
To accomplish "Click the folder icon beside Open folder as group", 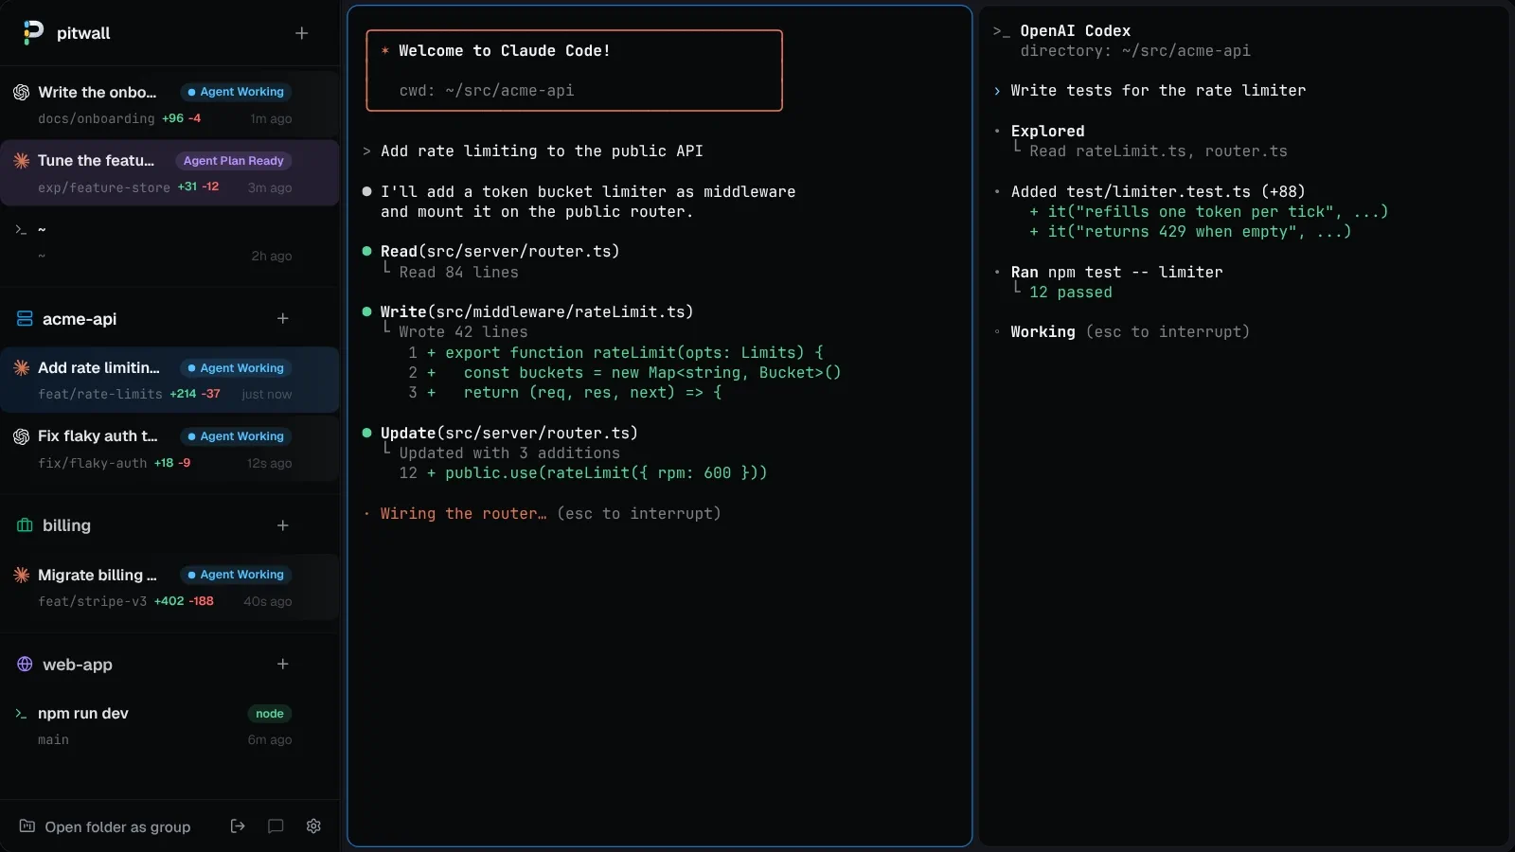I will click(27, 826).
